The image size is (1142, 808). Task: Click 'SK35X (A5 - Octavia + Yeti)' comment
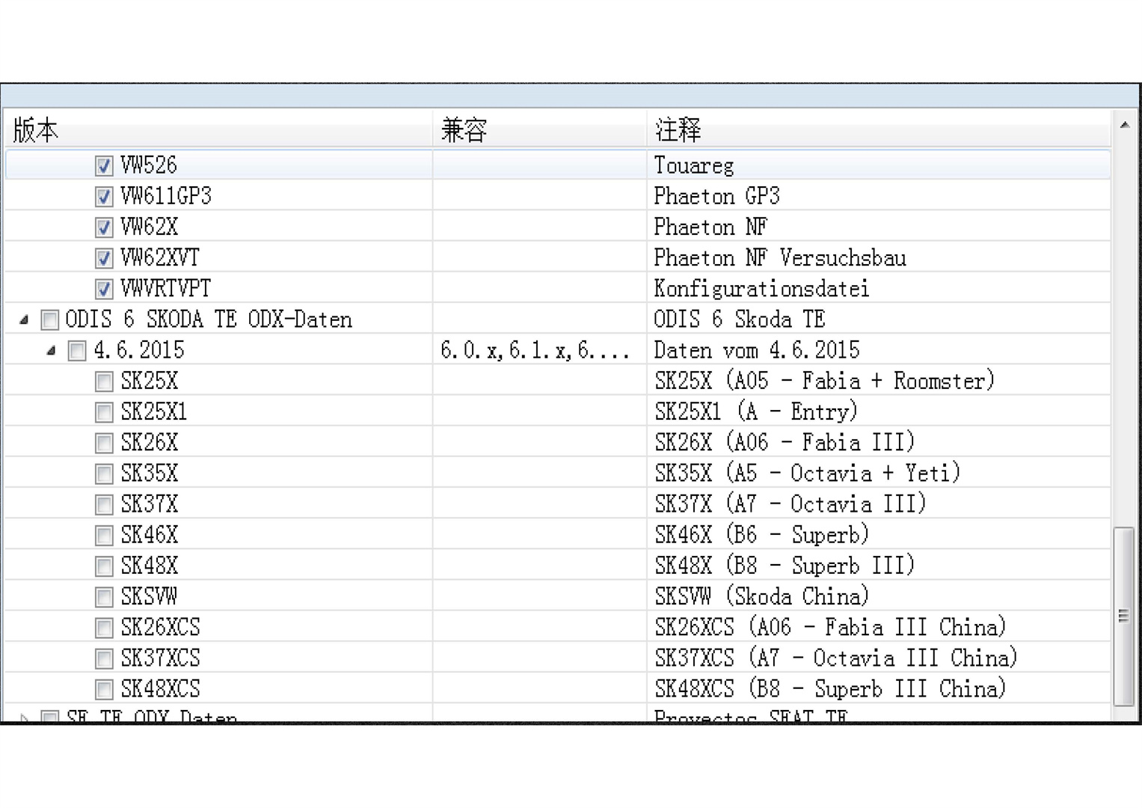pyautogui.click(x=808, y=473)
